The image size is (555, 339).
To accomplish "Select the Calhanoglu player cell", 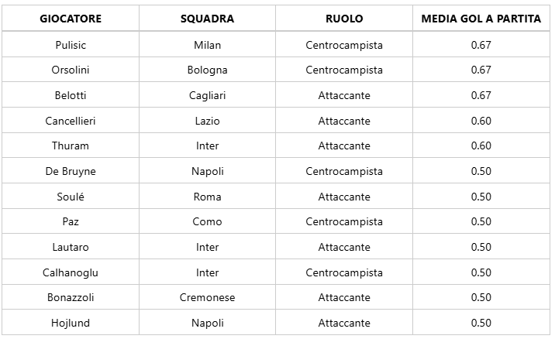I will point(71,272).
